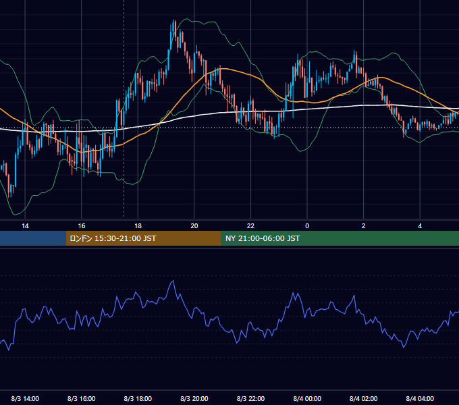The image size is (459, 405).
Task: Click the 2 hour label on the time axis
Action: click(364, 226)
